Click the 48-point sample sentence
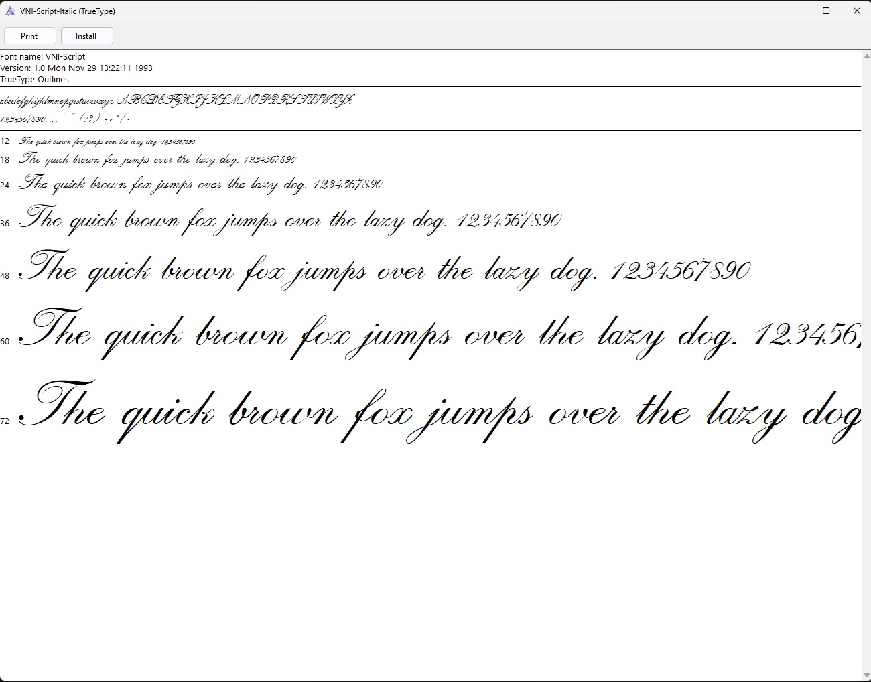The width and height of the screenshot is (871, 682). pyautogui.click(x=385, y=270)
